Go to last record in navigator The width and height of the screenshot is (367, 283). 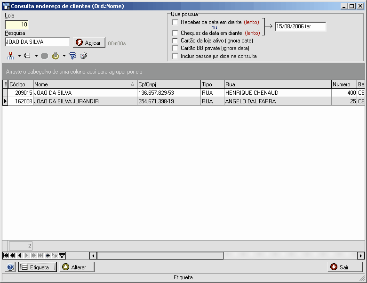point(41,256)
